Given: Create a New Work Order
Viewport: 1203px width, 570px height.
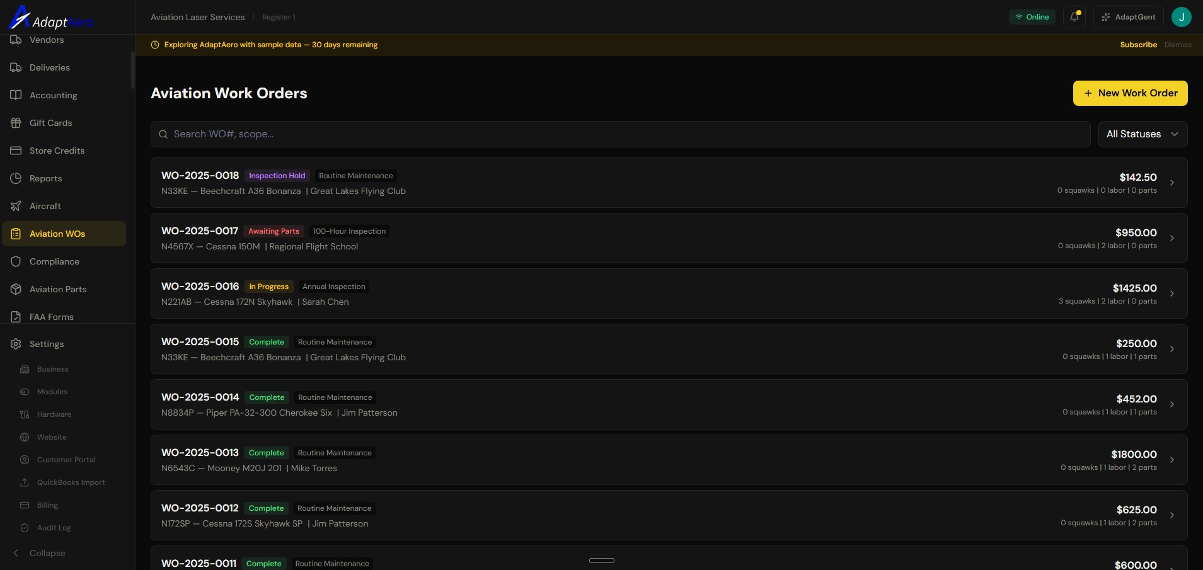Looking at the screenshot, I should 1129,93.
